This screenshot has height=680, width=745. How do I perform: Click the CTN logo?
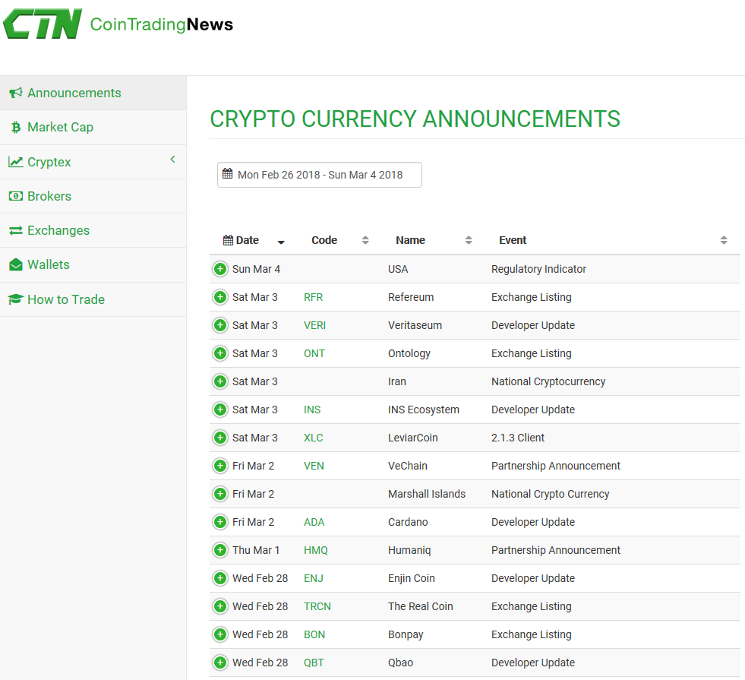point(43,24)
